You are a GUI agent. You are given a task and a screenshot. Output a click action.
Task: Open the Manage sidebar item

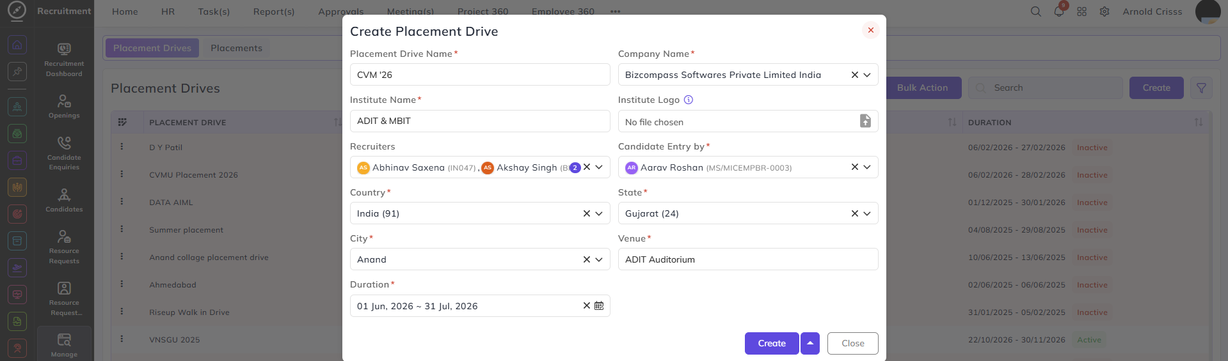point(64,345)
